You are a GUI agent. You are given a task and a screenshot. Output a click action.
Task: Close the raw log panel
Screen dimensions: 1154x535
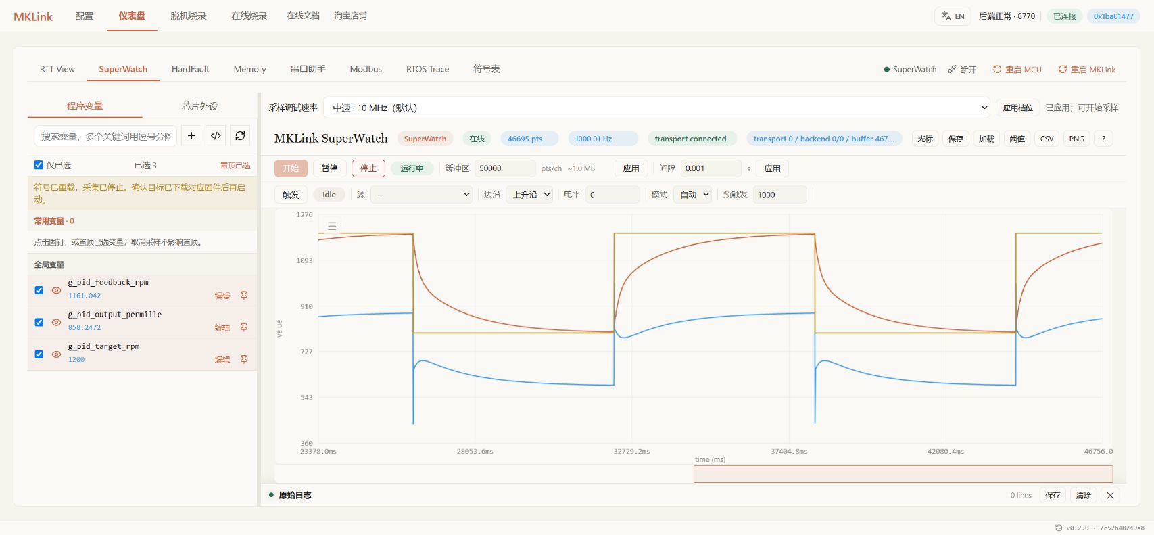(x=1110, y=495)
